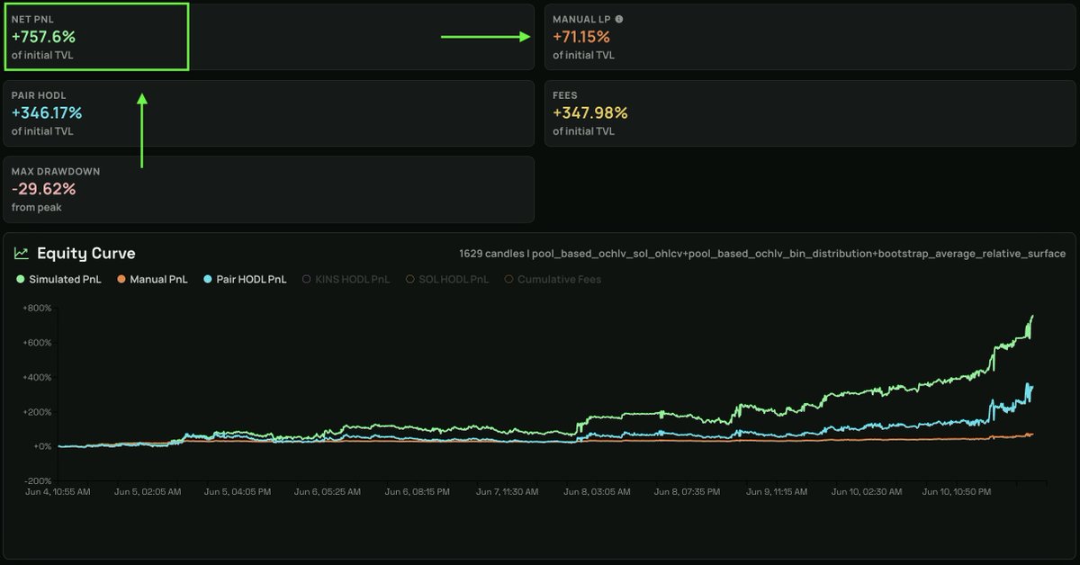Click the orange Manual PnL curve end

coord(1032,434)
